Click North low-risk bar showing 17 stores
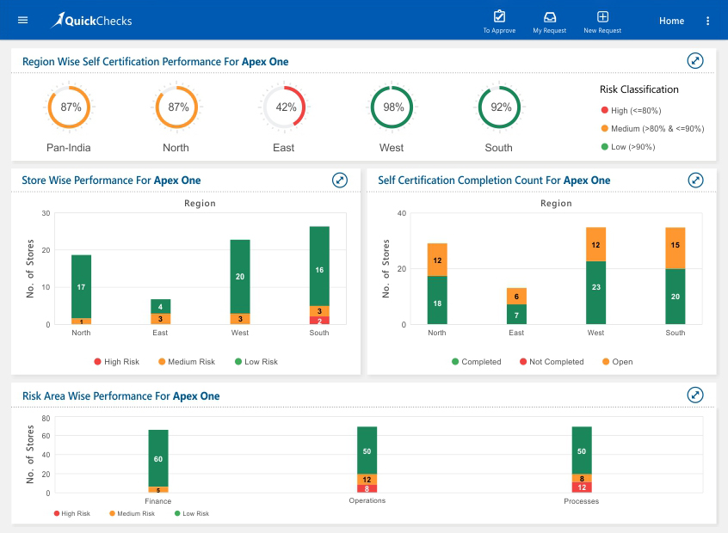The height and width of the screenshot is (533, 728). tap(81, 286)
